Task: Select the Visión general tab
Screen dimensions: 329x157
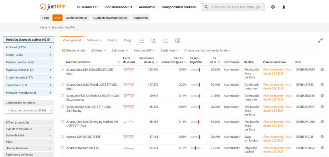Action: point(72,40)
